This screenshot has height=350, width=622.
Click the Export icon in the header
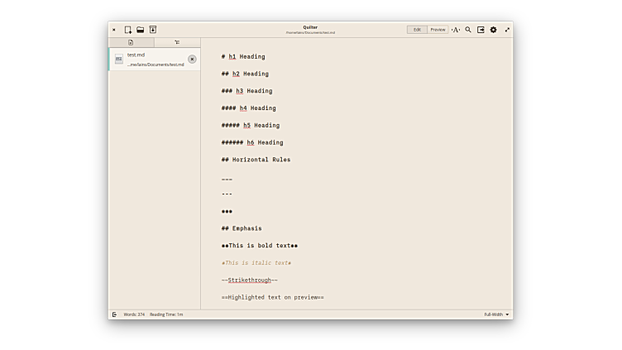point(481,30)
